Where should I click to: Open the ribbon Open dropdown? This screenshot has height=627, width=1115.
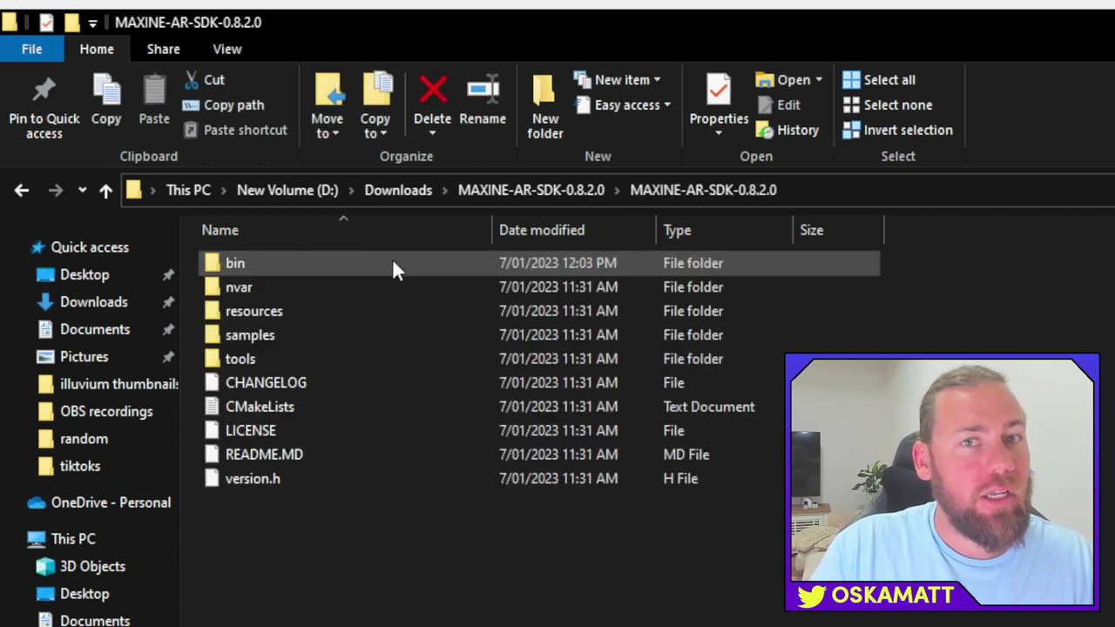788,79
